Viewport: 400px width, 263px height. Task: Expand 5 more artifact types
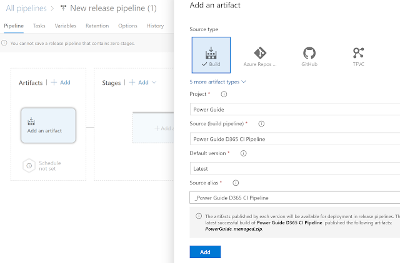[217, 82]
